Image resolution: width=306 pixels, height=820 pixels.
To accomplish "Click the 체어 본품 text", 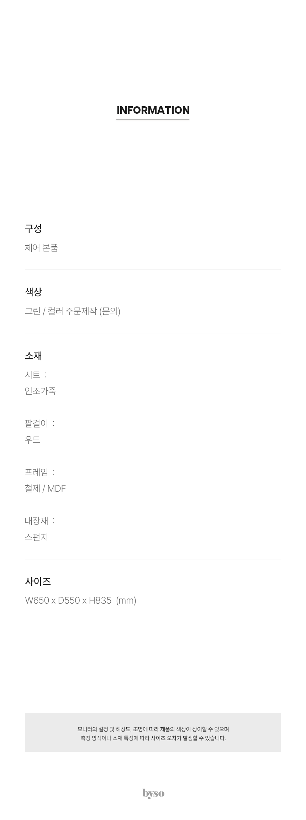I will (x=41, y=247).
